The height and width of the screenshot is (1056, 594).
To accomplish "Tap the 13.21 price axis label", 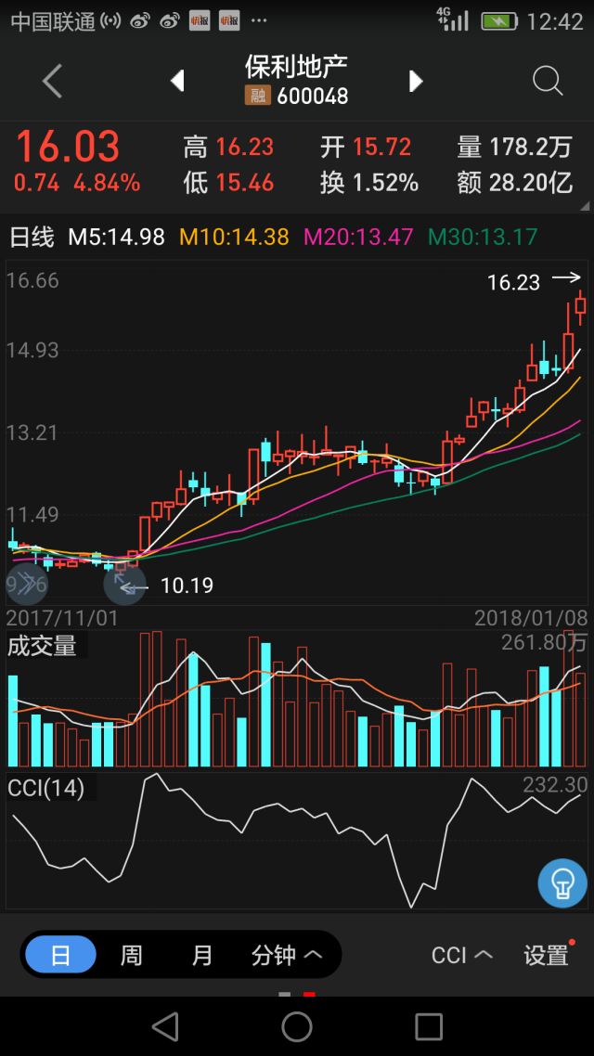I will 32,432.
